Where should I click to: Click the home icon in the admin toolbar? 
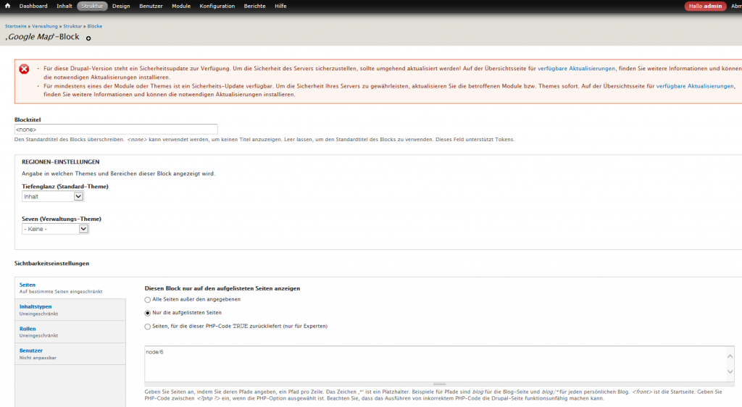click(7, 6)
